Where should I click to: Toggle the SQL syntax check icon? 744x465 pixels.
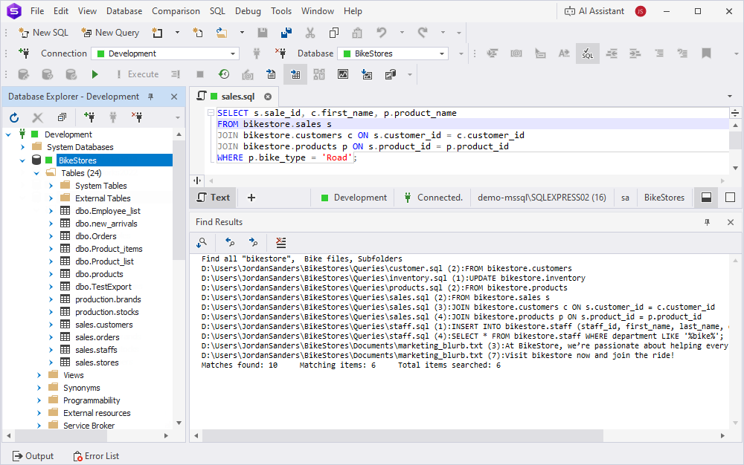pyautogui.click(x=587, y=53)
